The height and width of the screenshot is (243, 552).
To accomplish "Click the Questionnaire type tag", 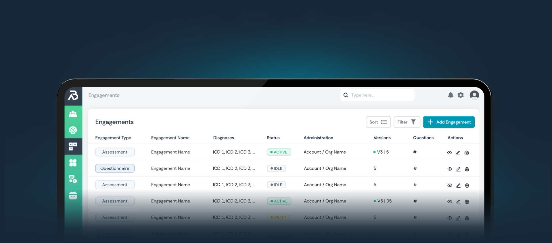I will pyautogui.click(x=115, y=168).
